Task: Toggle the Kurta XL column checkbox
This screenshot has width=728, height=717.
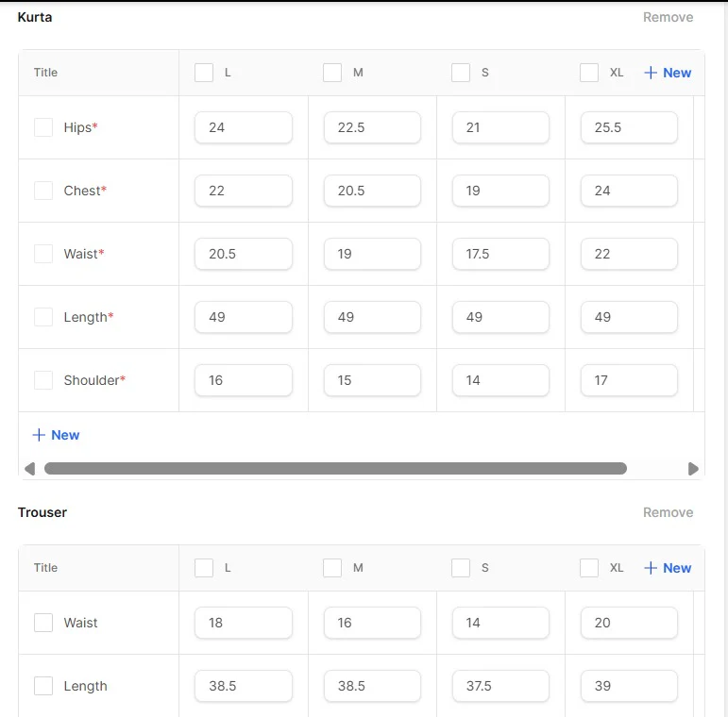Action: pos(589,73)
